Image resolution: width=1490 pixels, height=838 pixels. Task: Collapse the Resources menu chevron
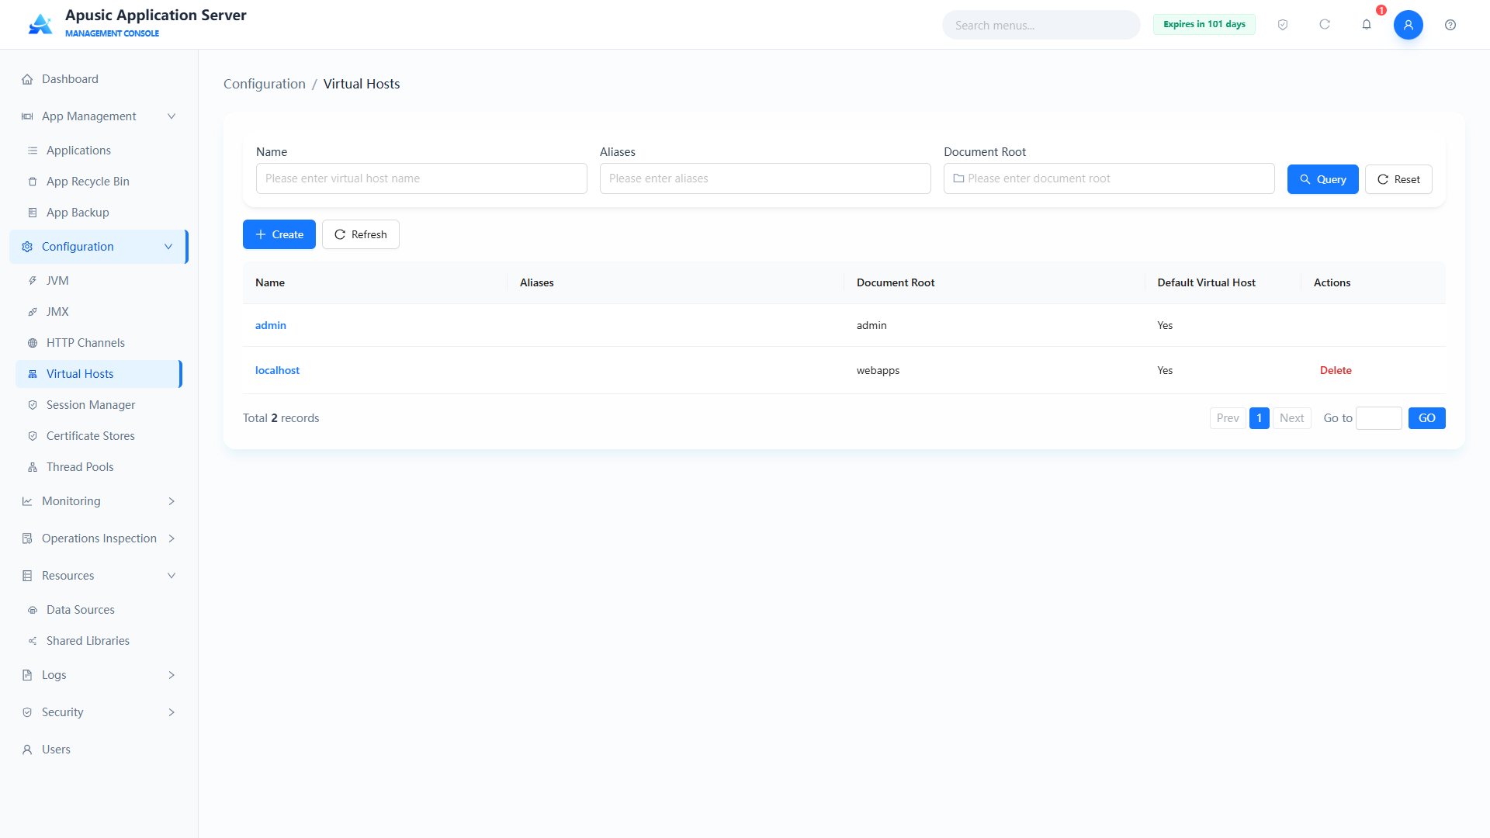(172, 576)
